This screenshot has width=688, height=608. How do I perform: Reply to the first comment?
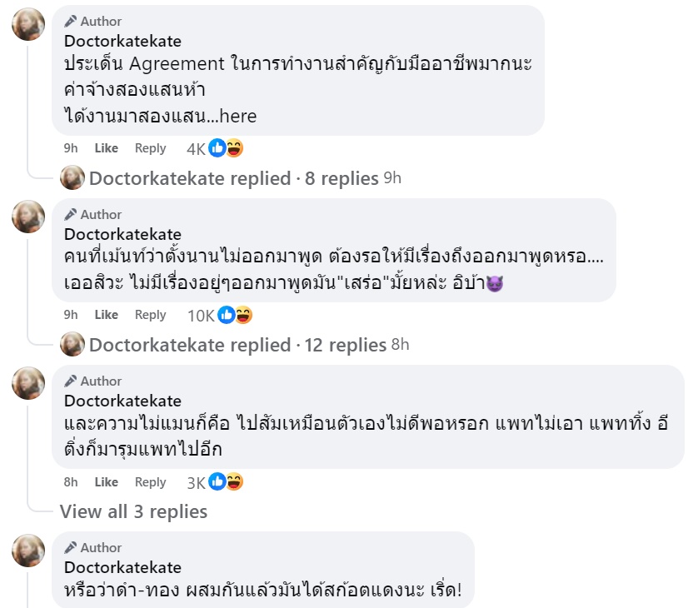150,149
